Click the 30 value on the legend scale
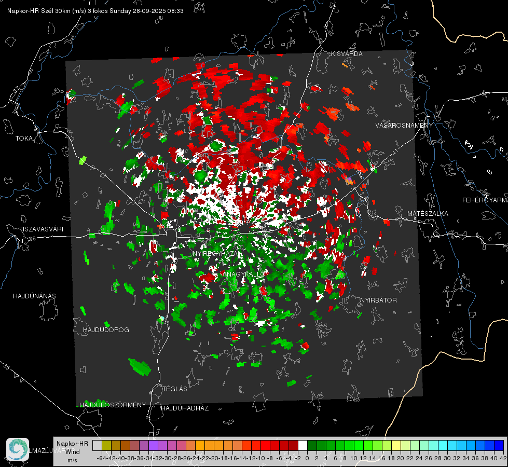Screen dimensions: 508x467 tap(447, 459)
